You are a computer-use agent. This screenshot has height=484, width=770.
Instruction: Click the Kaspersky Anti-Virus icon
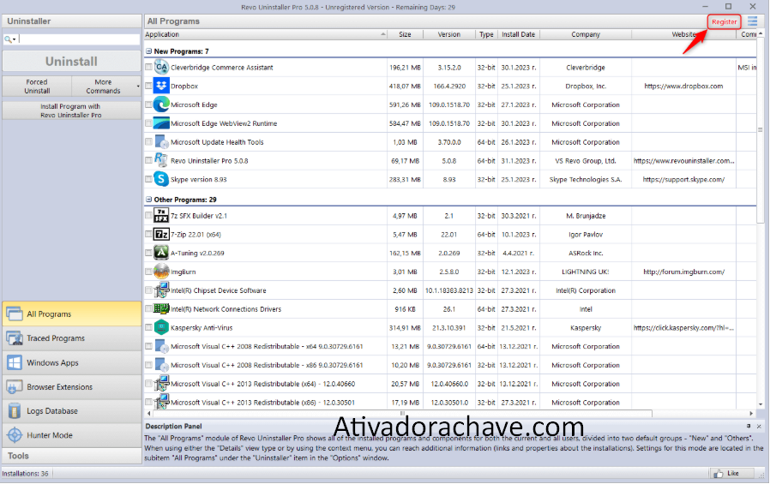coord(161,327)
